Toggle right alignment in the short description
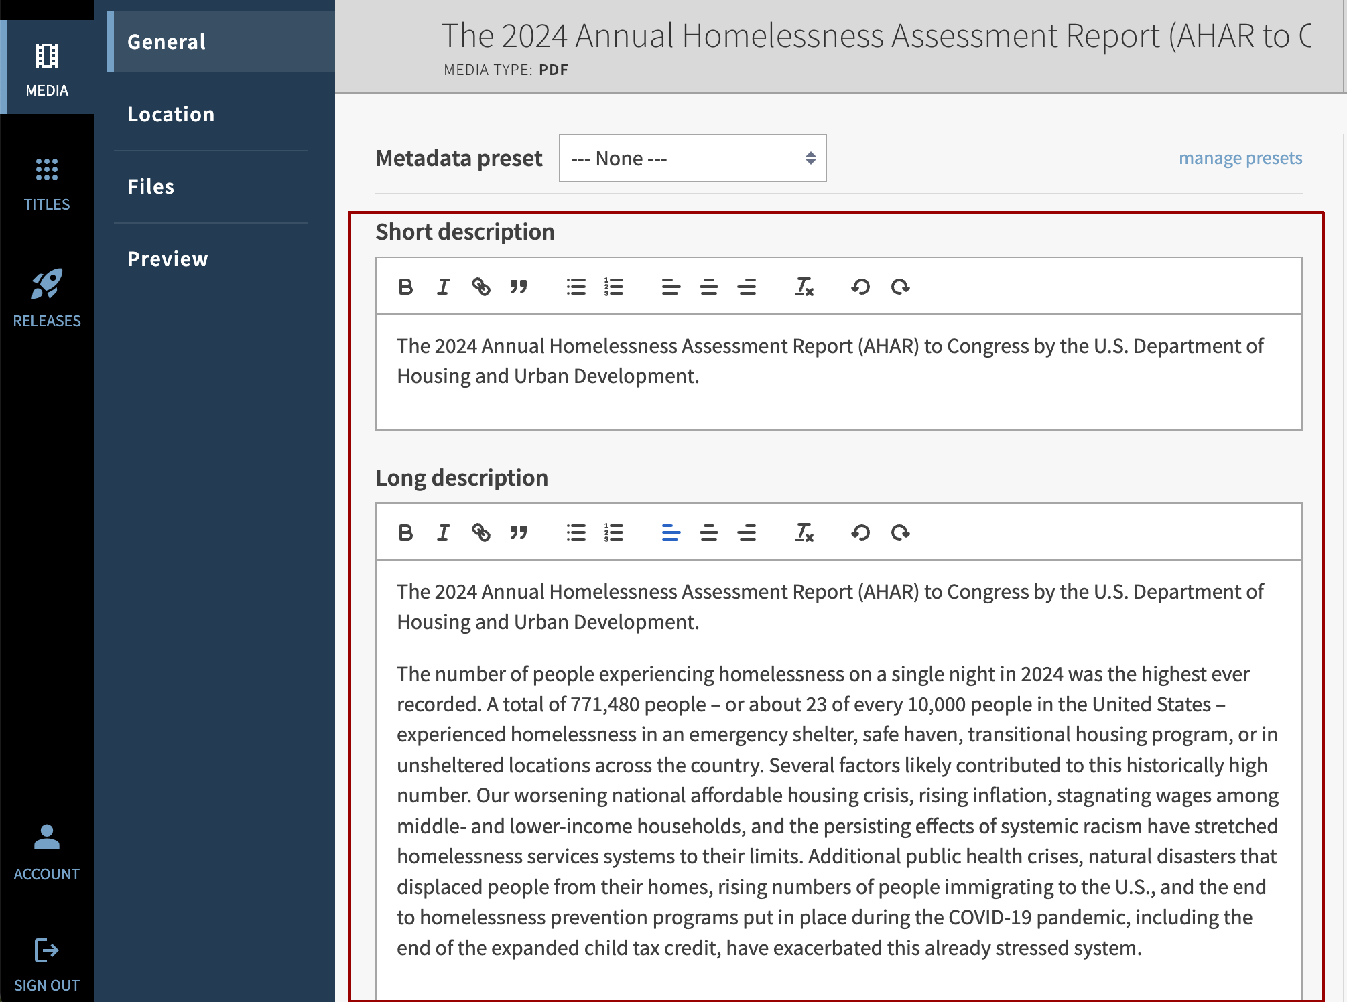 [747, 287]
